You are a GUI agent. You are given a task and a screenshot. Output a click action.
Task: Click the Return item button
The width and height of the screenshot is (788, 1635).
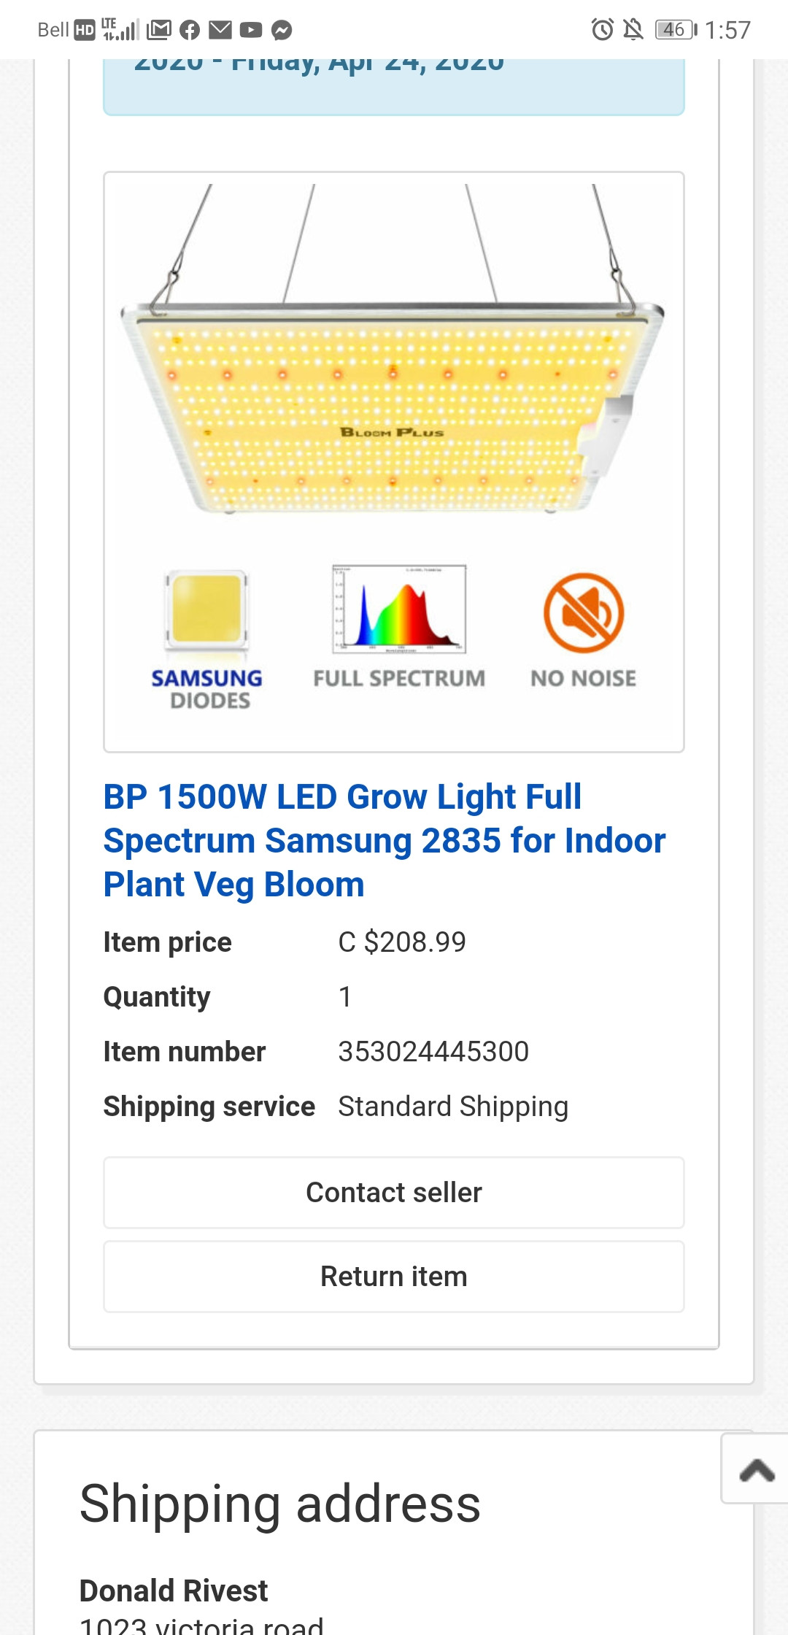(394, 1277)
